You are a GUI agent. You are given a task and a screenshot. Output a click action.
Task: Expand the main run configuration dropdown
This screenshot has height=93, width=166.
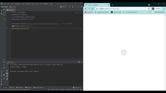64,7
